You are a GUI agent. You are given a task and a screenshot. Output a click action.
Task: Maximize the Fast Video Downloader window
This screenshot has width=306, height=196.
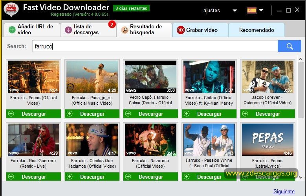click(289, 10)
